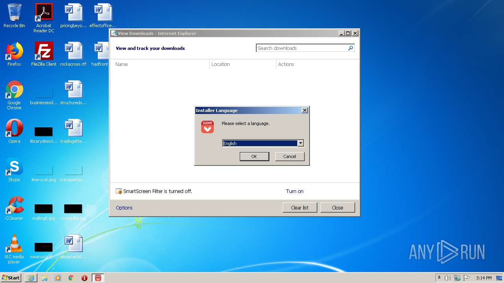The height and width of the screenshot is (283, 504).
Task: Select the mailingit.jpg image file
Action: (x=44, y=212)
